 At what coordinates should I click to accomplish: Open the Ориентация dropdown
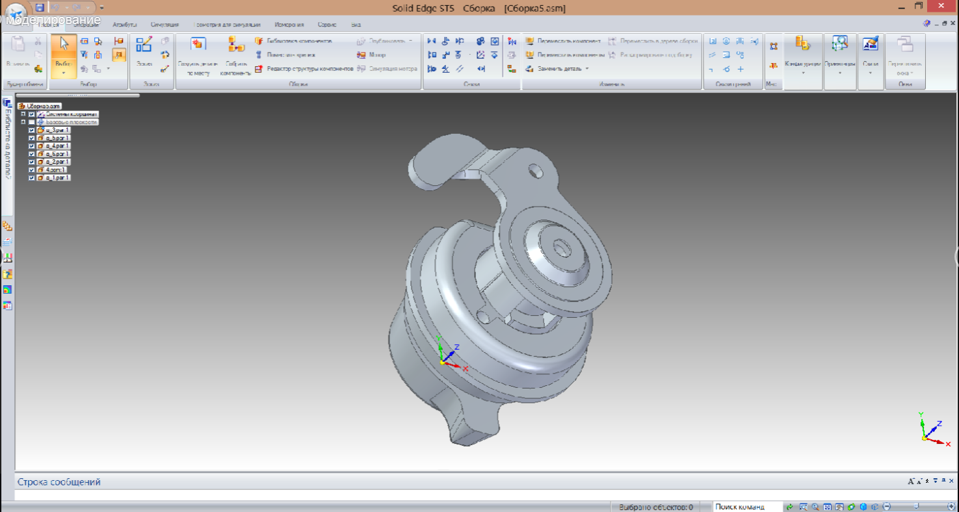(839, 73)
